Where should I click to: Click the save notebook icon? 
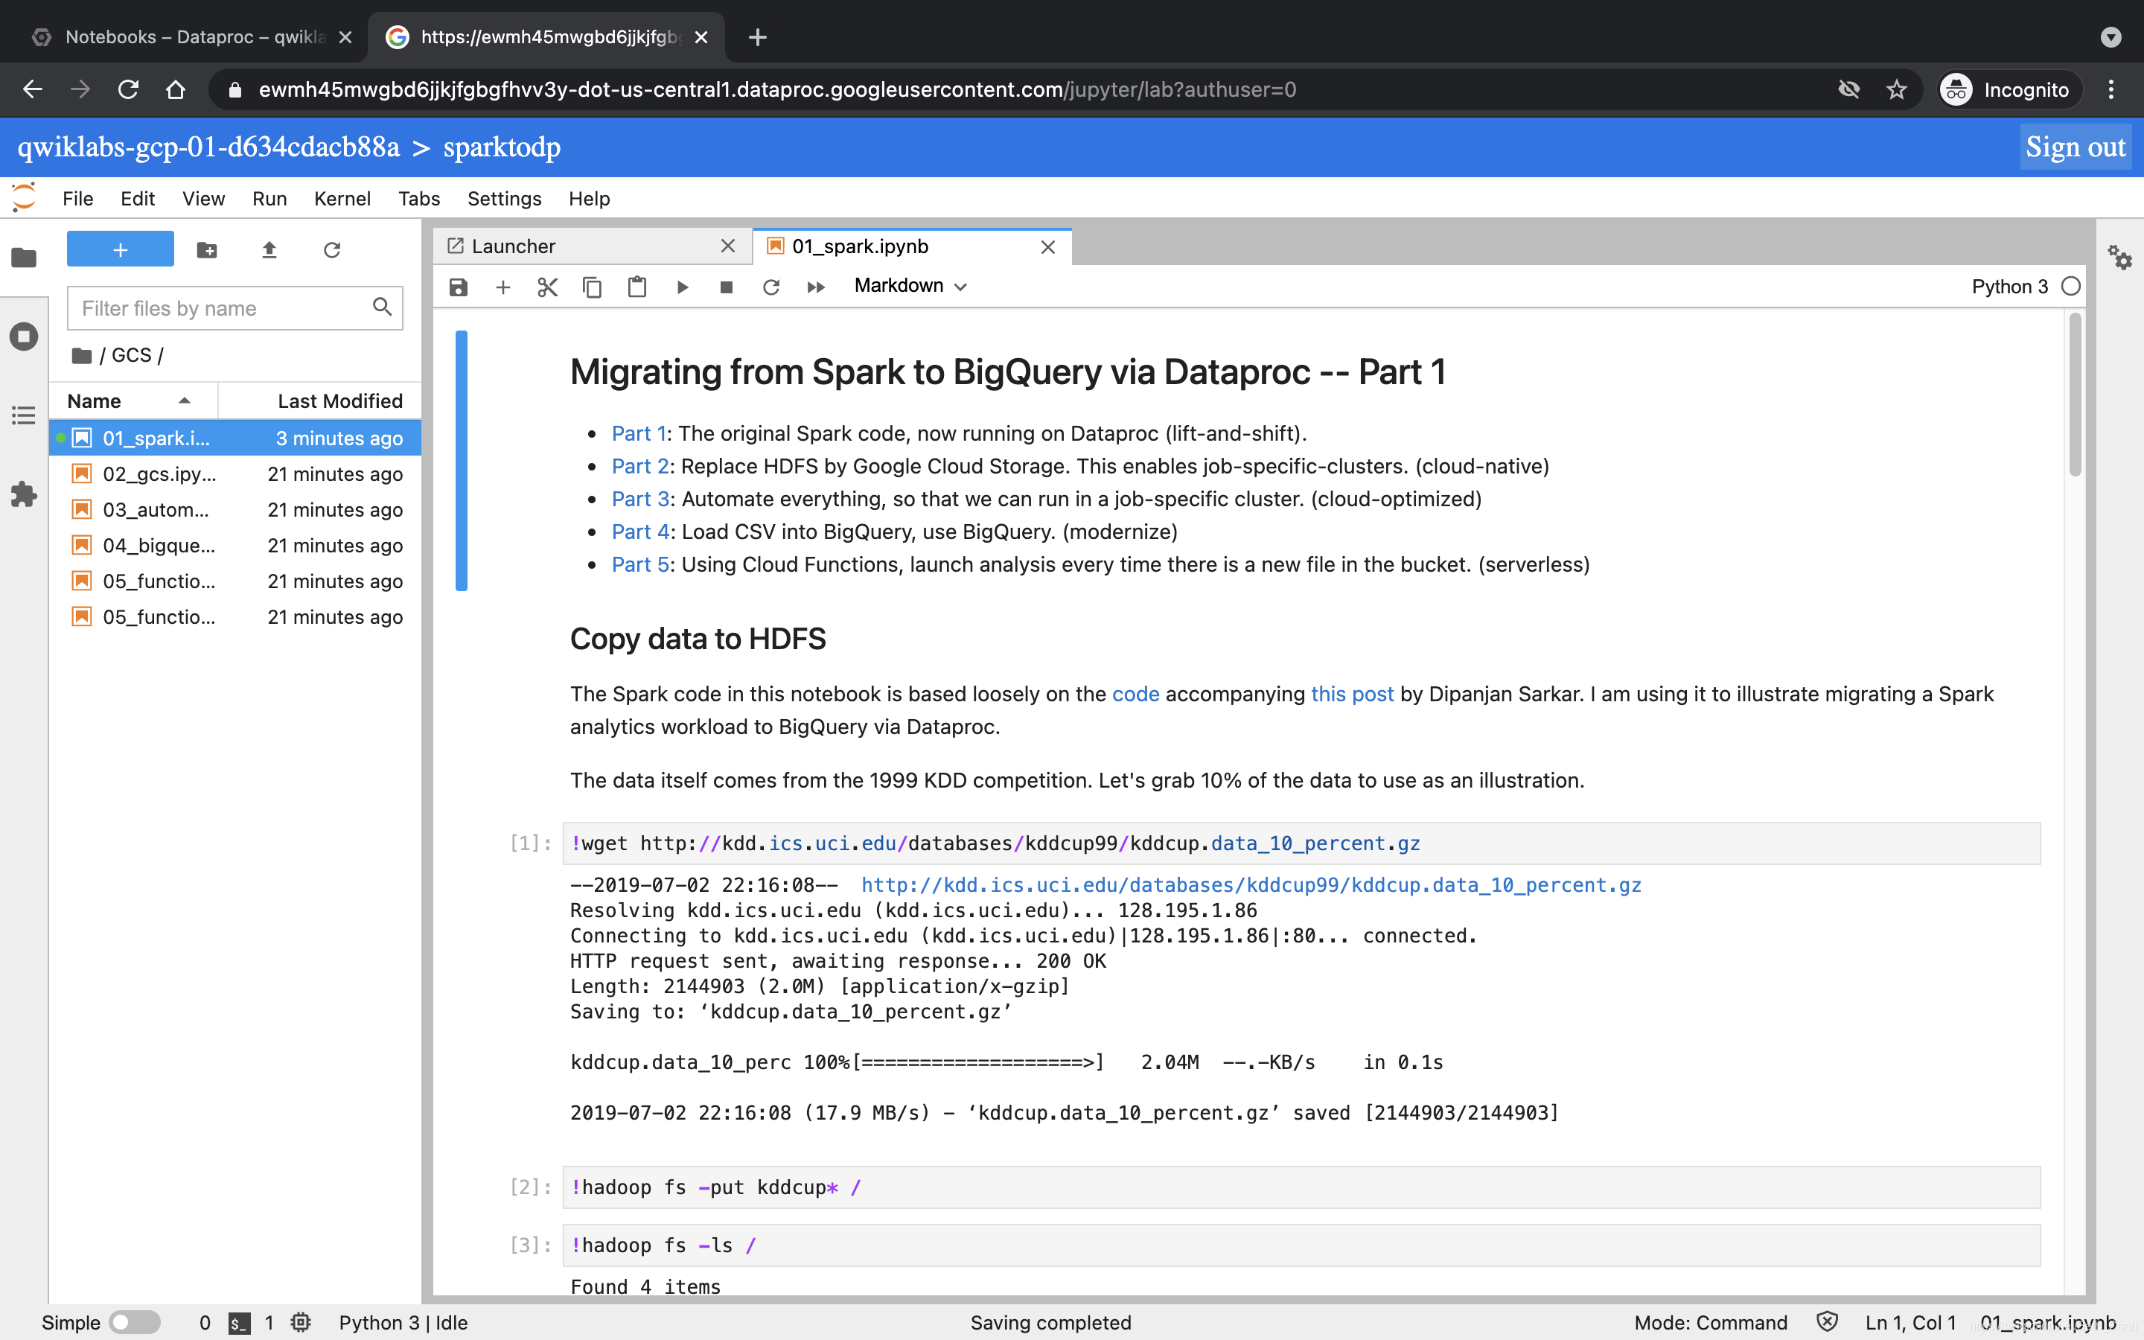458,287
